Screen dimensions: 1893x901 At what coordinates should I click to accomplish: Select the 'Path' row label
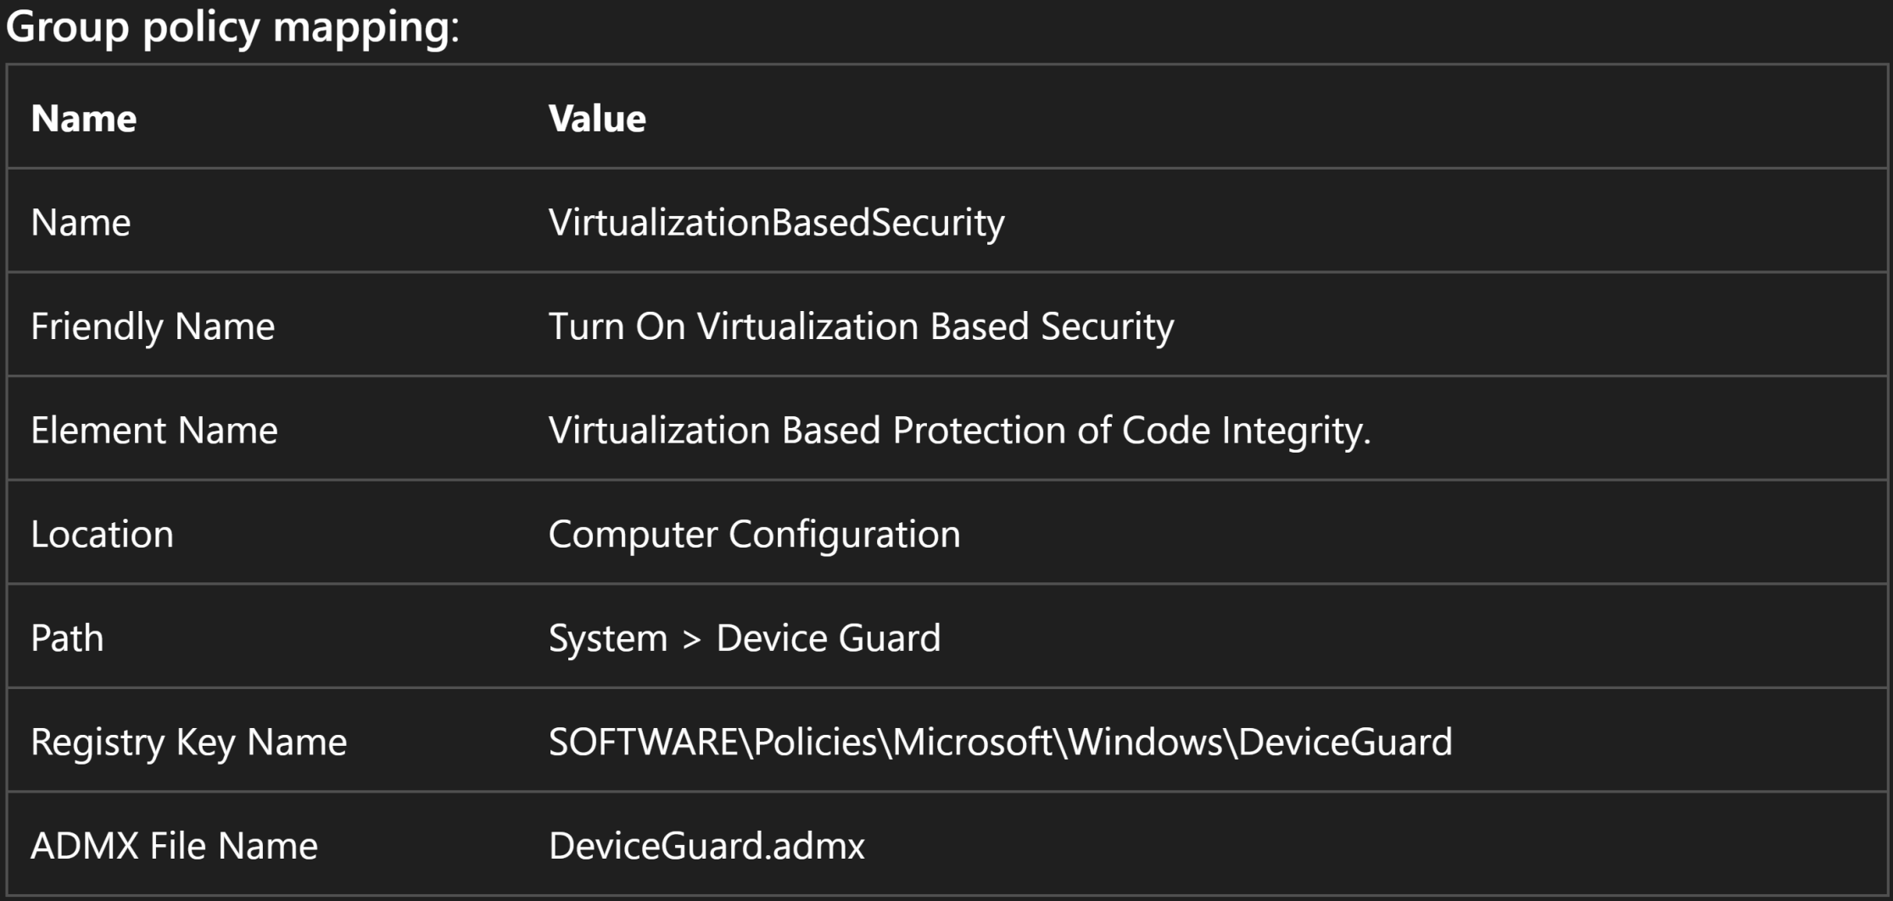click(67, 637)
